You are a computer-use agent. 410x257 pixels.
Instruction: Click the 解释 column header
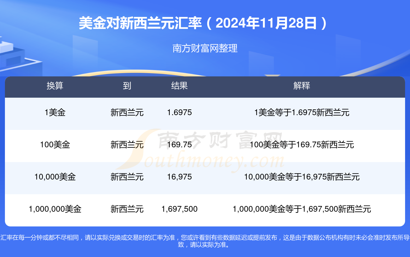tap(302, 86)
